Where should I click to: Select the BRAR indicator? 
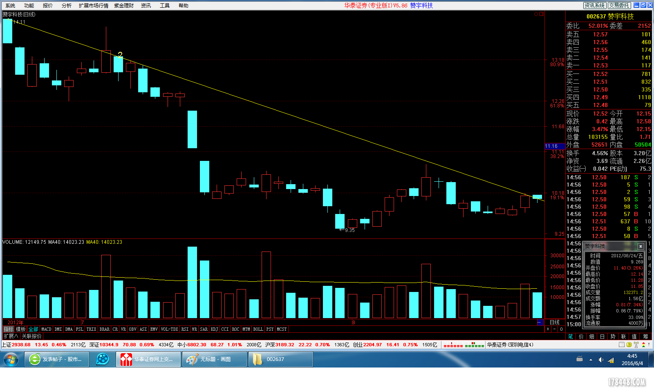(x=105, y=329)
